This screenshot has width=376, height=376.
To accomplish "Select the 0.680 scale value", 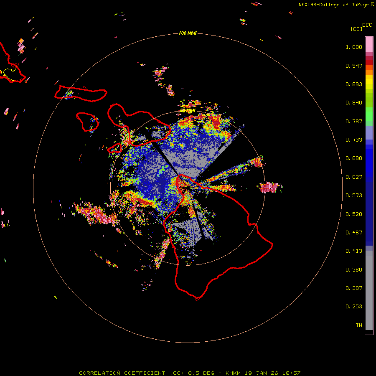I will pyautogui.click(x=354, y=158).
